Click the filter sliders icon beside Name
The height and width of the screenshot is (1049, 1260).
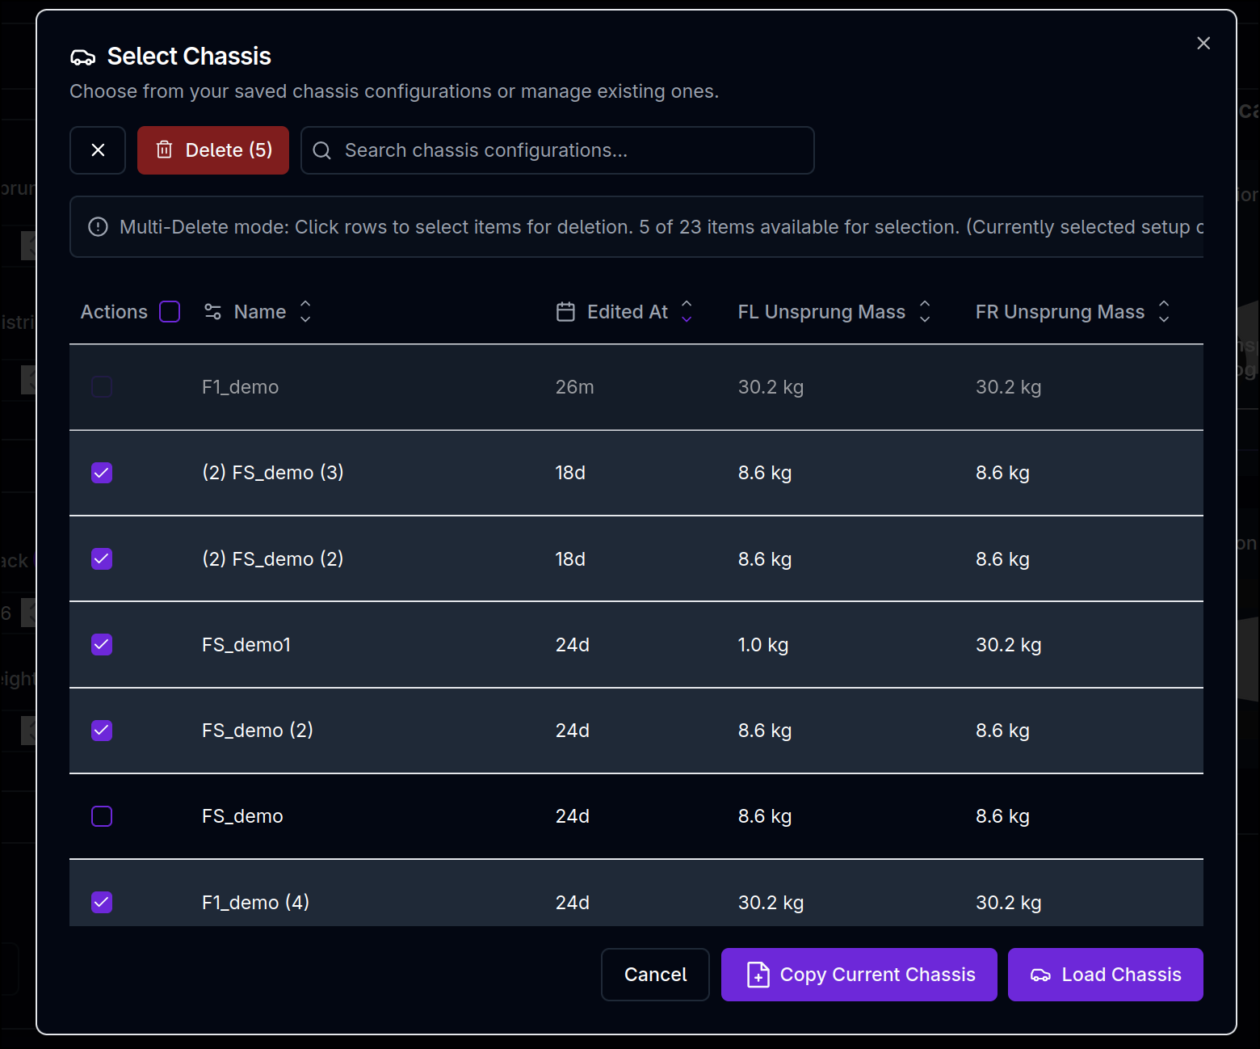(212, 312)
